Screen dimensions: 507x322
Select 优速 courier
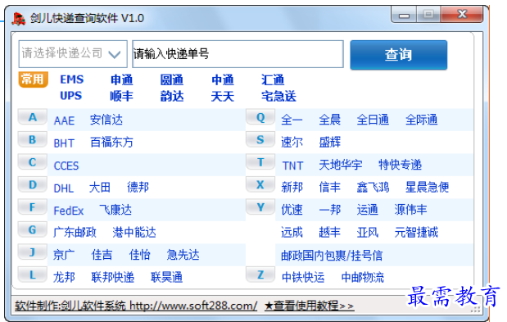pos(292,210)
